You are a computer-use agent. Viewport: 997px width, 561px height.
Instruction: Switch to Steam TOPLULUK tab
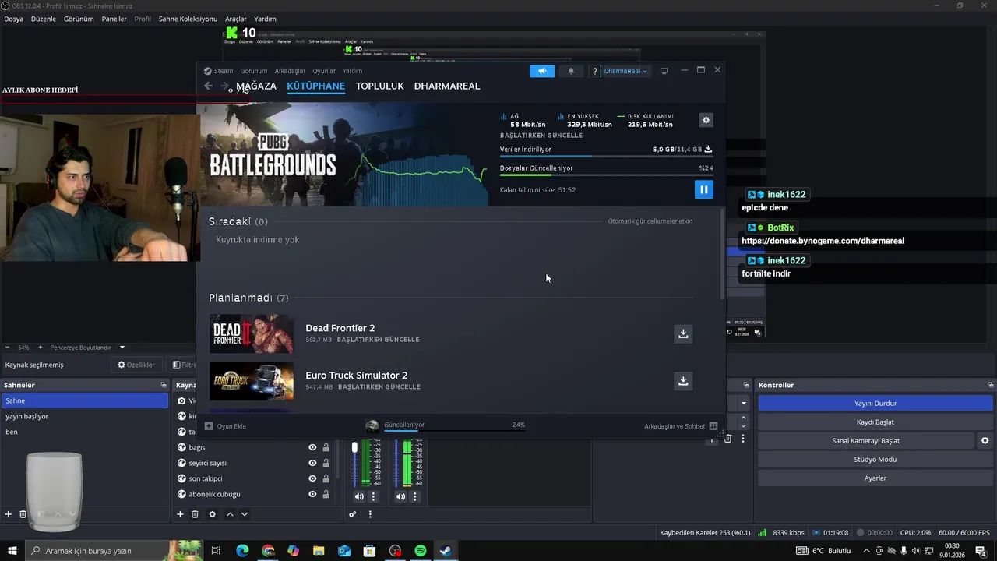379,86
